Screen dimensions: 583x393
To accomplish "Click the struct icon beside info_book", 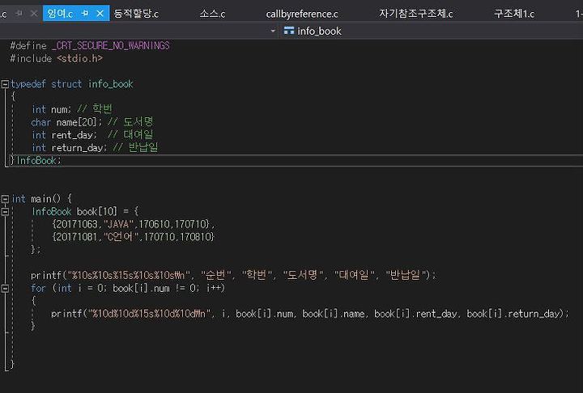I will pos(289,31).
